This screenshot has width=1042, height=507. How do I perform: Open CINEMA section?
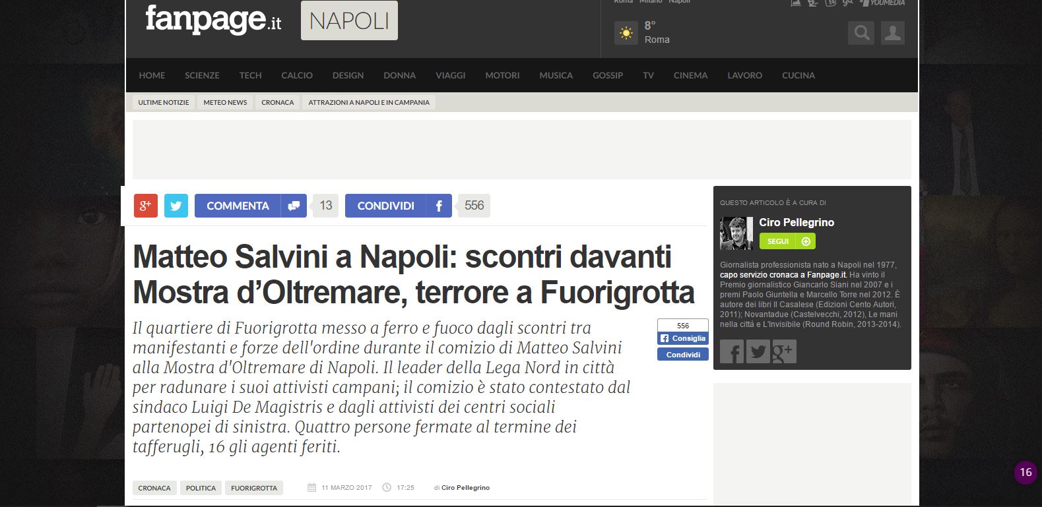[x=690, y=75]
